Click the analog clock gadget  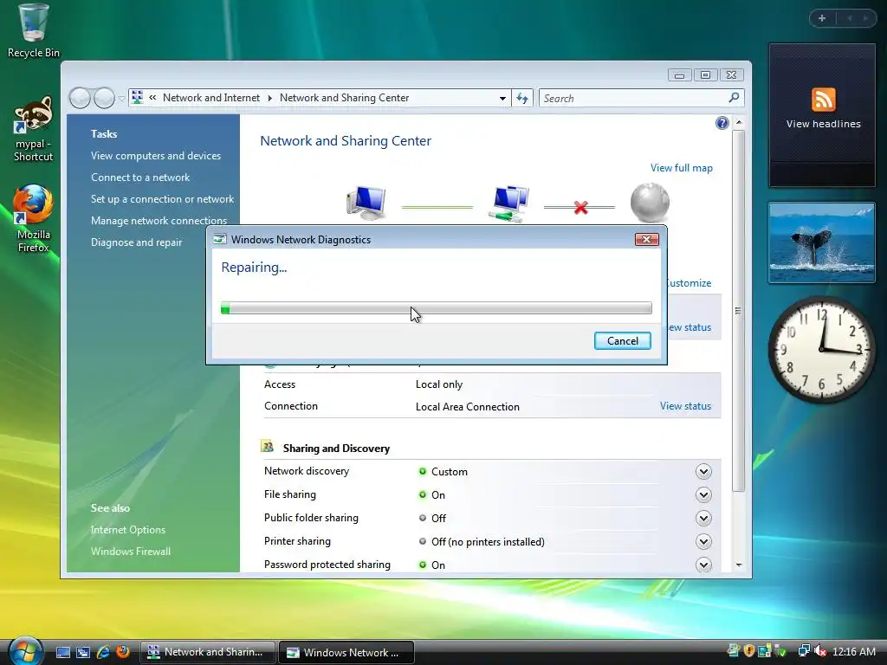[x=822, y=350]
